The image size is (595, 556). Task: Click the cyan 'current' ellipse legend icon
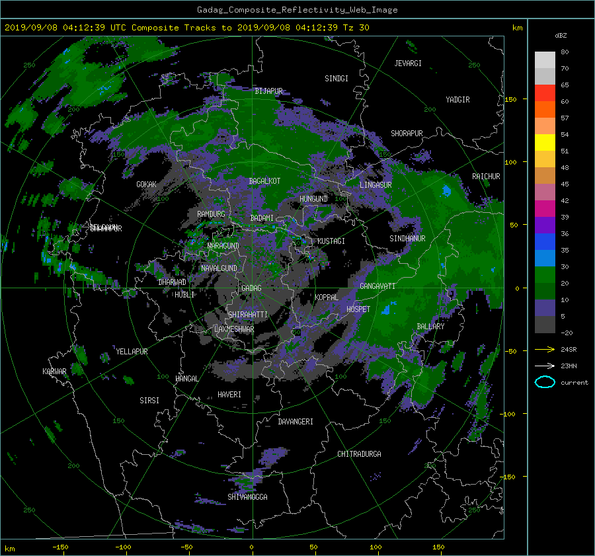pos(545,382)
